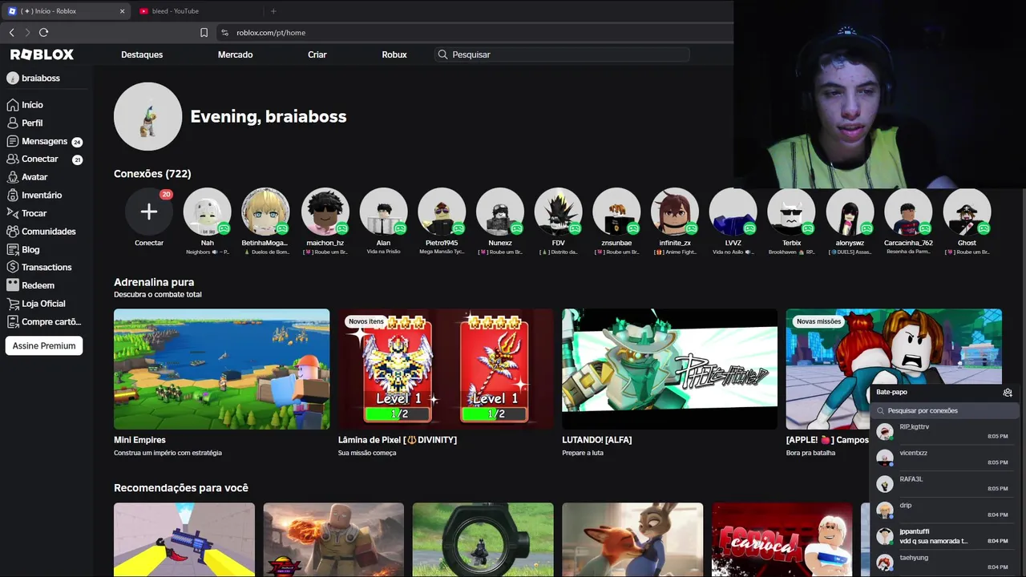Click braiaboss username in sidebar
The image size is (1026, 577).
click(41, 79)
